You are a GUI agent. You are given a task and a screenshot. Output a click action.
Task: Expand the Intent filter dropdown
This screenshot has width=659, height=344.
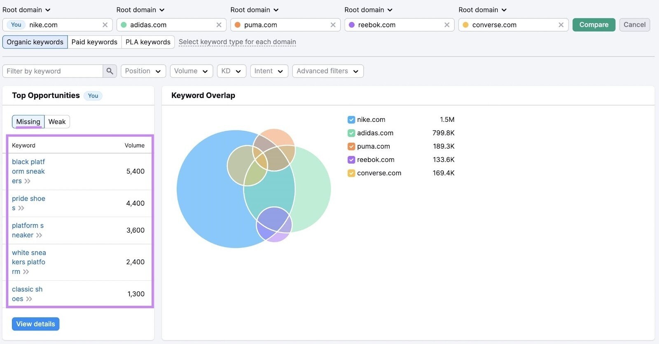(x=269, y=71)
